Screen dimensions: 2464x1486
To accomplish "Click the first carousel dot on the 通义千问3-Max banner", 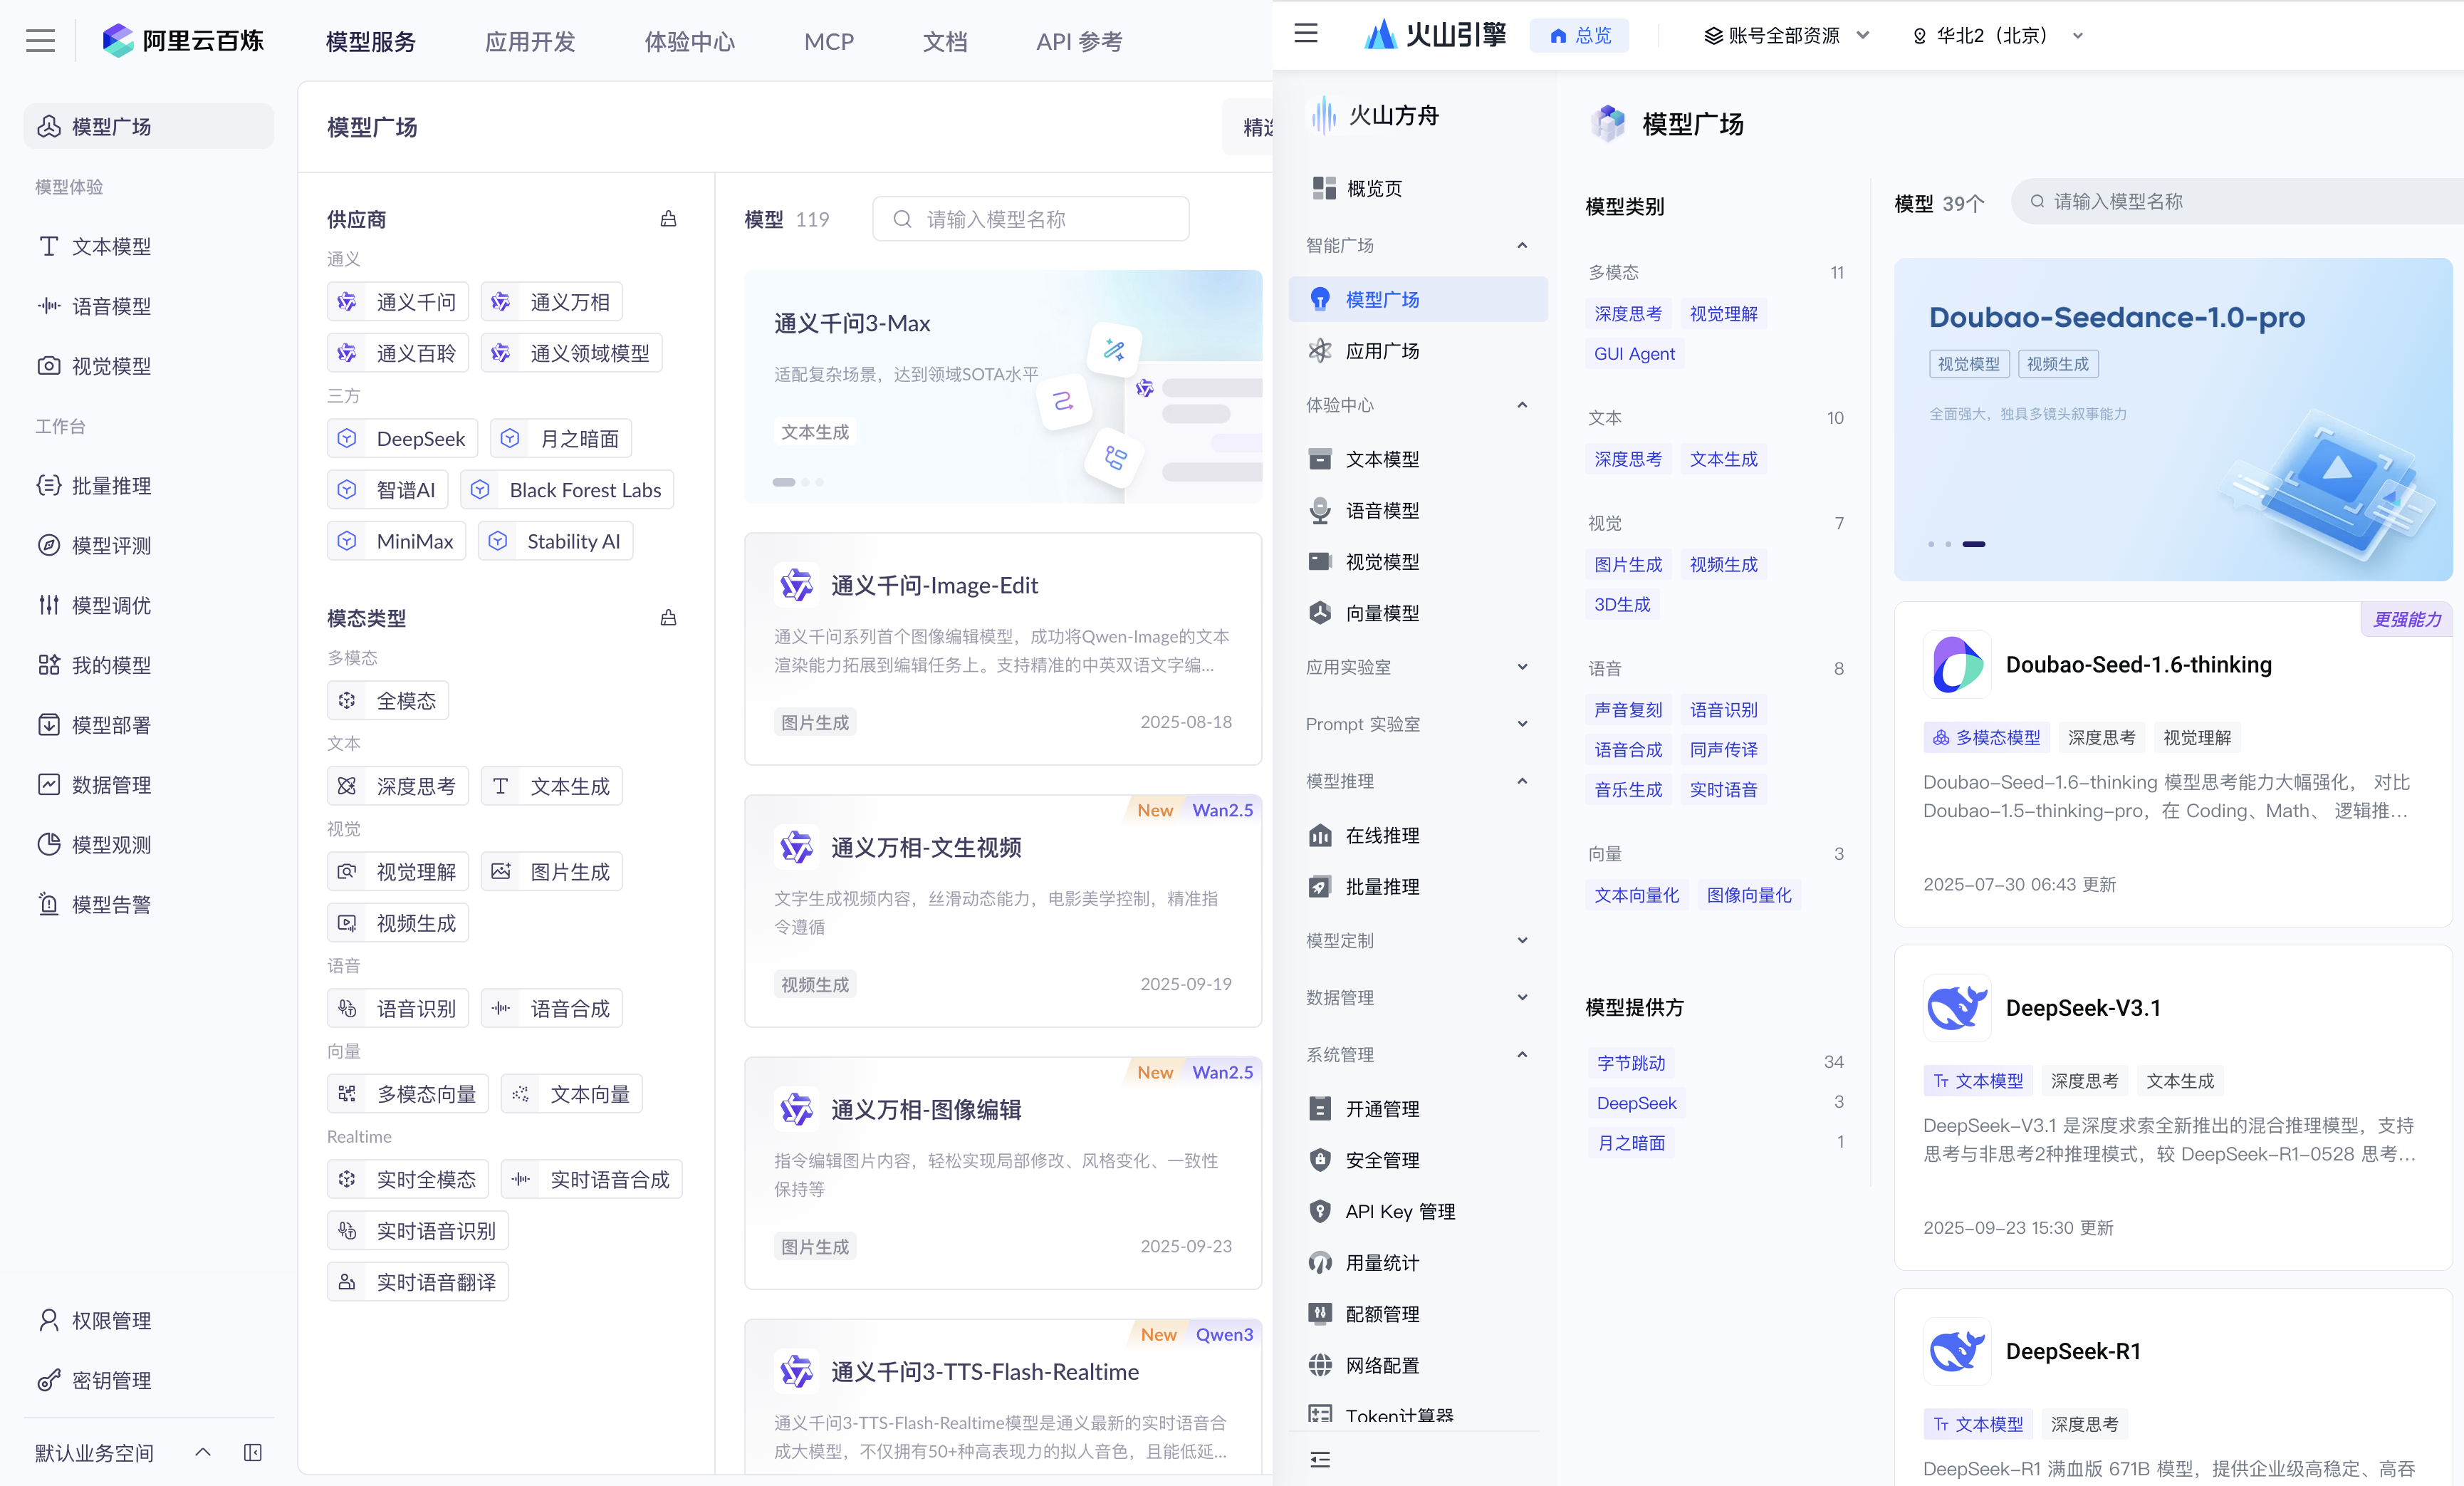I will point(784,482).
